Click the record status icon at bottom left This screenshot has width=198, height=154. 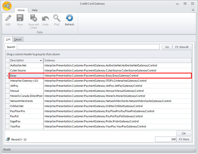(8, 139)
